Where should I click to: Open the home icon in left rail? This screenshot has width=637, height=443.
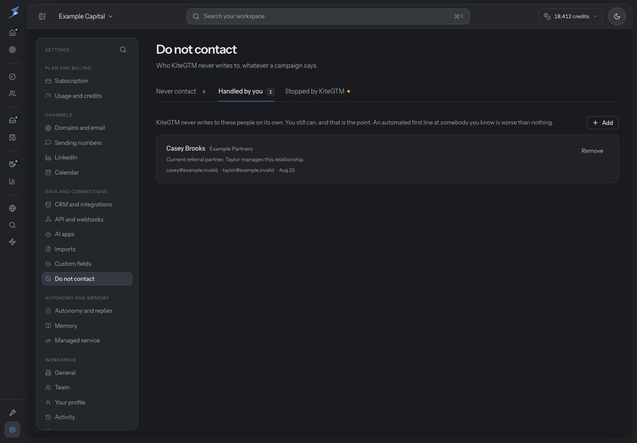pos(12,33)
